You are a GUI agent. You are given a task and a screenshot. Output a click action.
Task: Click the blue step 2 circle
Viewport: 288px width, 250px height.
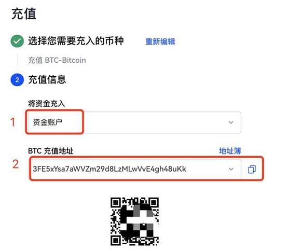point(17,80)
